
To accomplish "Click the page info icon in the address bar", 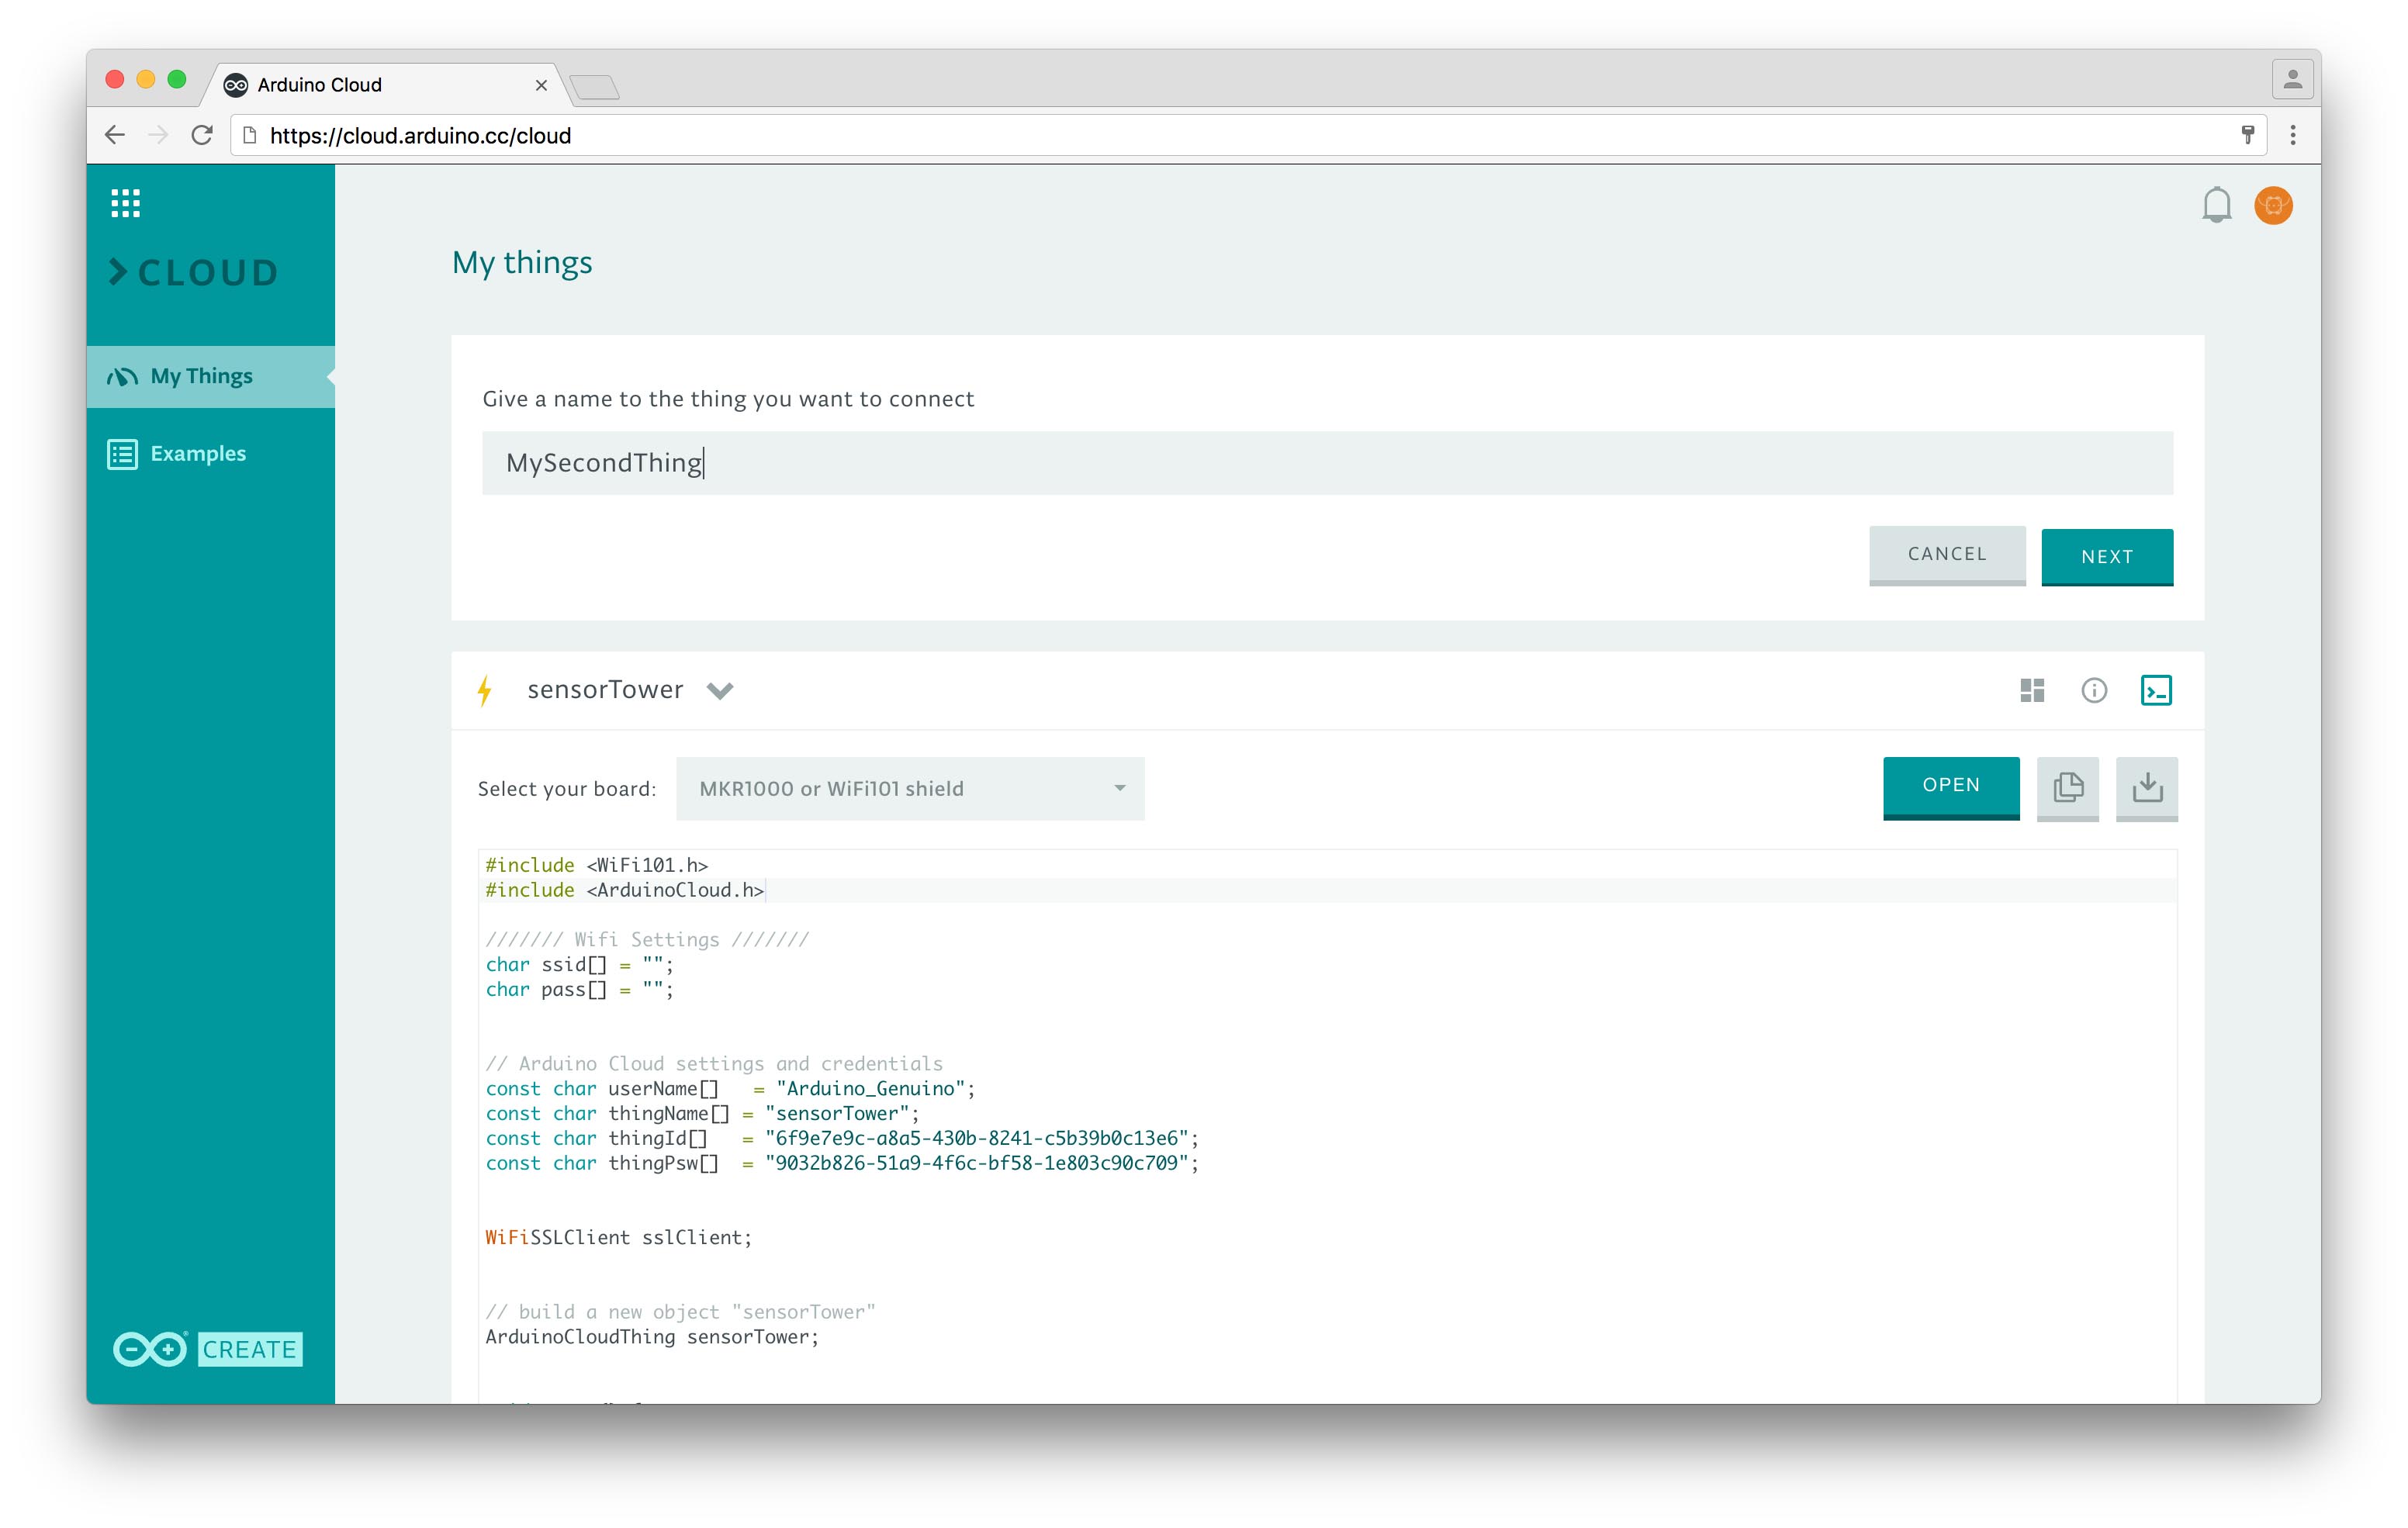I will [x=250, y=135].
